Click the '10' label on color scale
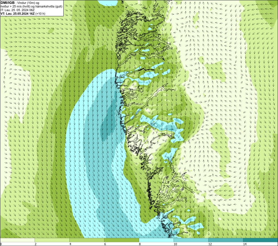Screen dimensions: 278x246 click(x=175, y=244)
